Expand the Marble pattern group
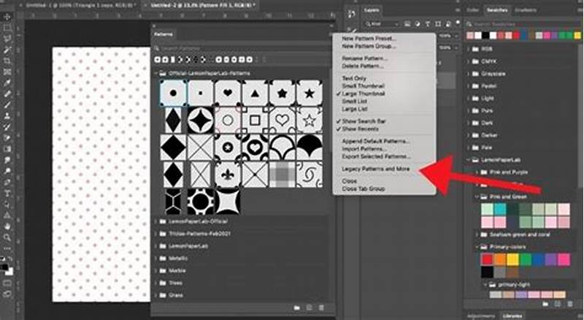The width and height of the screenshot is (584, 320). click(156, 271)
